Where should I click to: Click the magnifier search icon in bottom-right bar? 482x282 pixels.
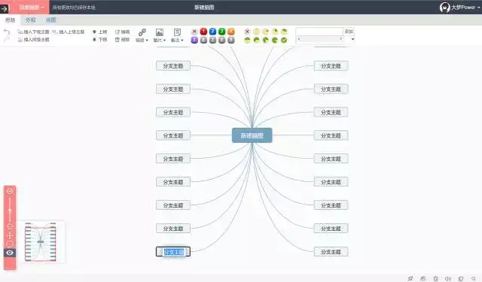click(x=474, y=279)
